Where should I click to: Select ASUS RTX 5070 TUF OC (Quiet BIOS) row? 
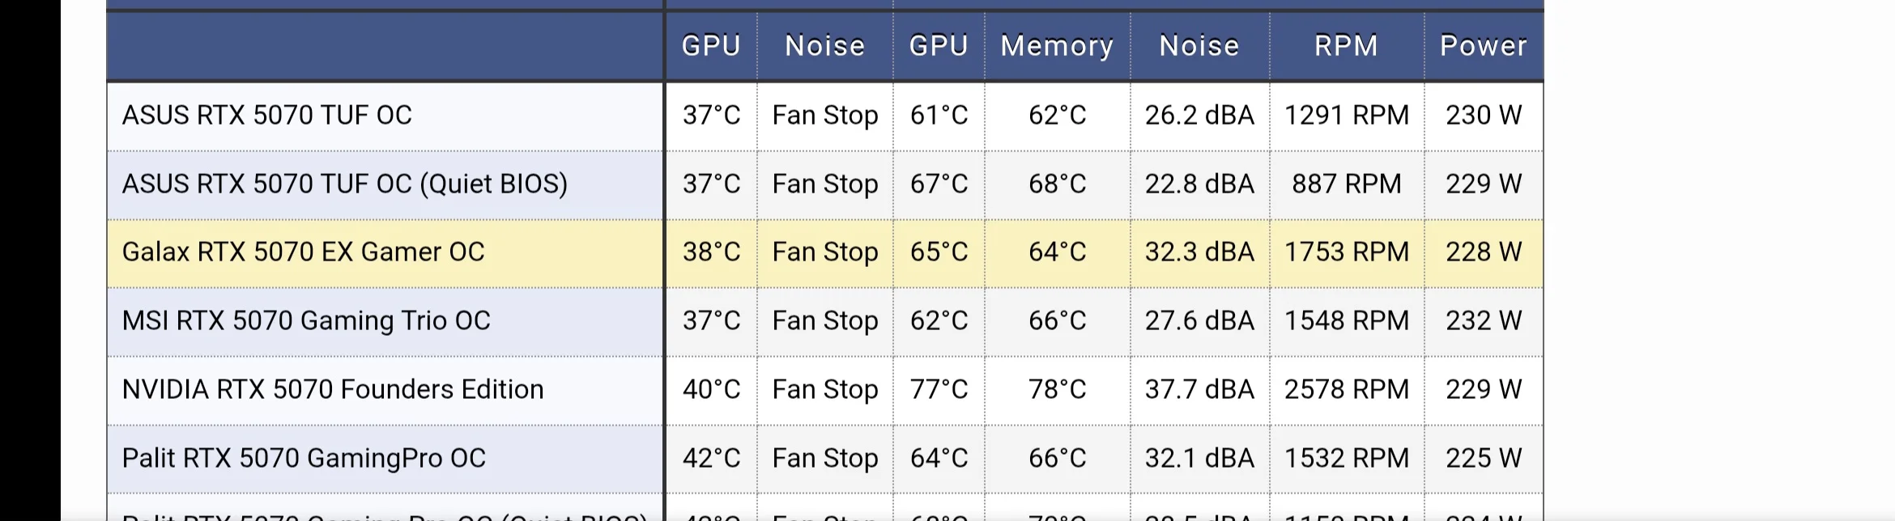(x=344, y=184)
